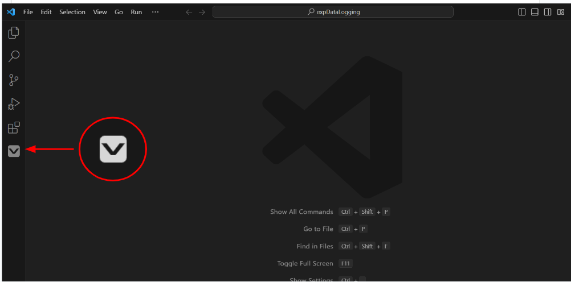Open the Extensions view icon
The height and width of the screenshot is (282, 571).
pyautogui.click(x=14, y=127)
